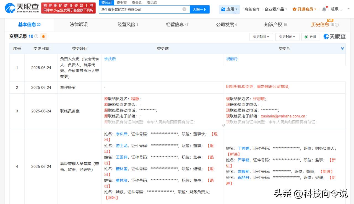
Task: Click the 应用 apps icon
Action: pos(223,9)
